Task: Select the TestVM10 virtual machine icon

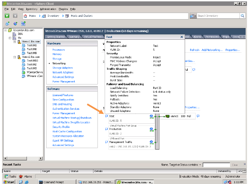Action: coord(24,61)
